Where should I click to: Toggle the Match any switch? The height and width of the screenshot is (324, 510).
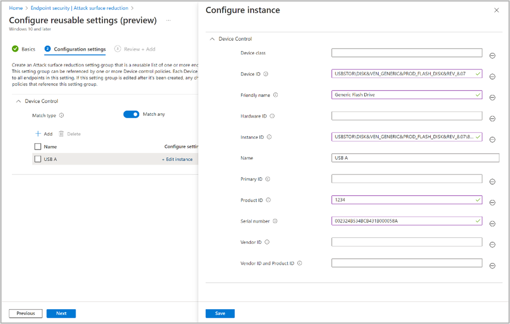[x=131, y=114]
